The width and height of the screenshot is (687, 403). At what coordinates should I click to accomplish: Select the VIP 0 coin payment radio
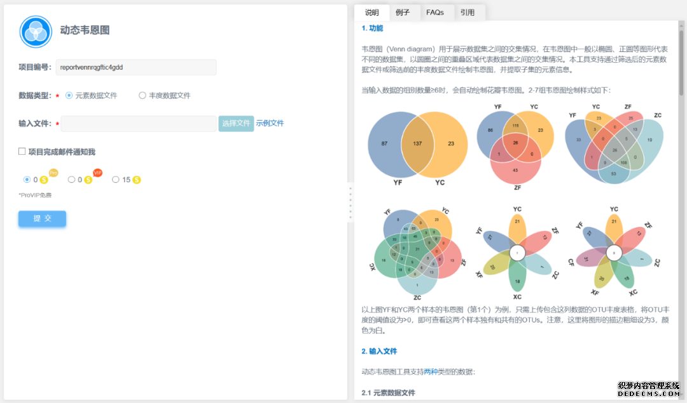tap(71, 180)
